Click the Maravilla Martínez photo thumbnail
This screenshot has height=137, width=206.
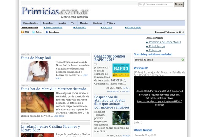[37, 102]
